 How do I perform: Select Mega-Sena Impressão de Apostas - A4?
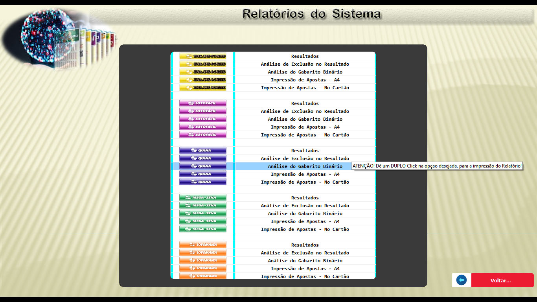click(305, 221)
